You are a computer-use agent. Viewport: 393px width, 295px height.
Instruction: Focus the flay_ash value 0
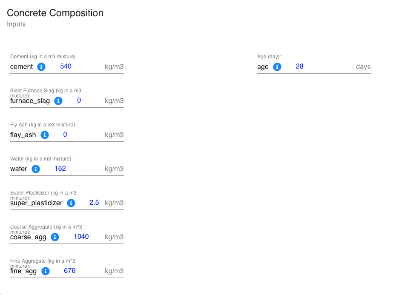tap(65, 135)
